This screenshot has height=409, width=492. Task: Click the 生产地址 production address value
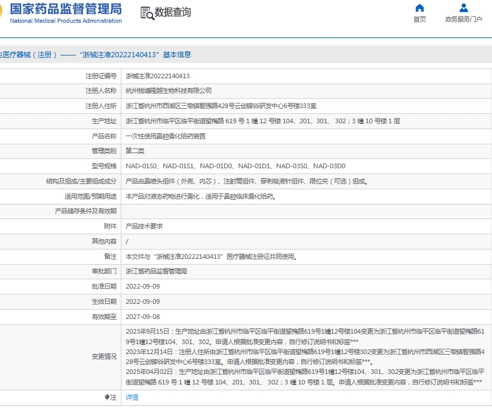263,121
